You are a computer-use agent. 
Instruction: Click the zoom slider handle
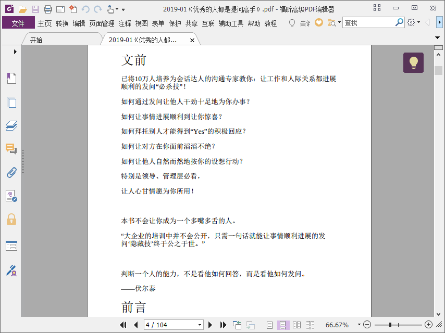[x=390, y=325]
